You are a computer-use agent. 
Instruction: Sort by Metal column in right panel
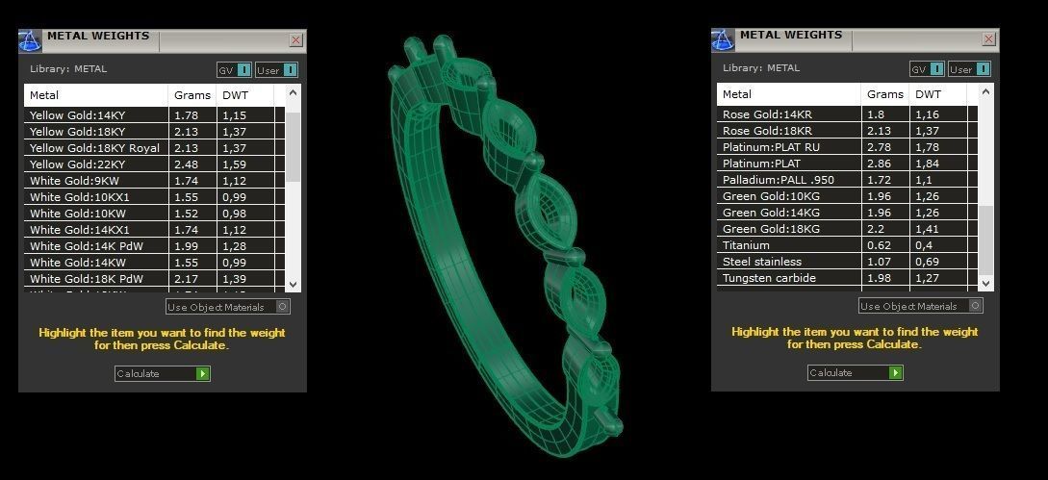[x=789, y=94]
